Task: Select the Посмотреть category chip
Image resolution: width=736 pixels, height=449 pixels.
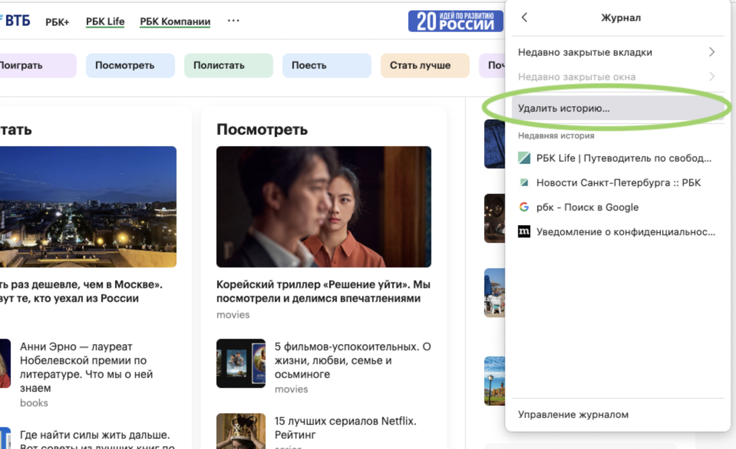Action: (130, 65)
